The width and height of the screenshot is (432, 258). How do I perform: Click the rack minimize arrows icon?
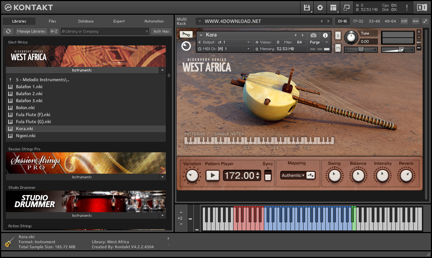[425, 21]
